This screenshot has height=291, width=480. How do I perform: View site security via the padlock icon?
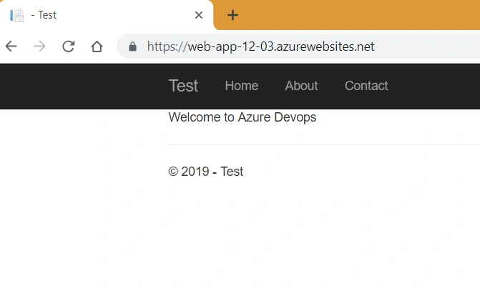[132, 46]
